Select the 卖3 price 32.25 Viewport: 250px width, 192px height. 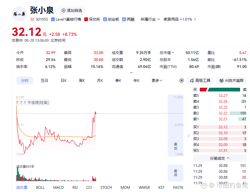(223, 107)
